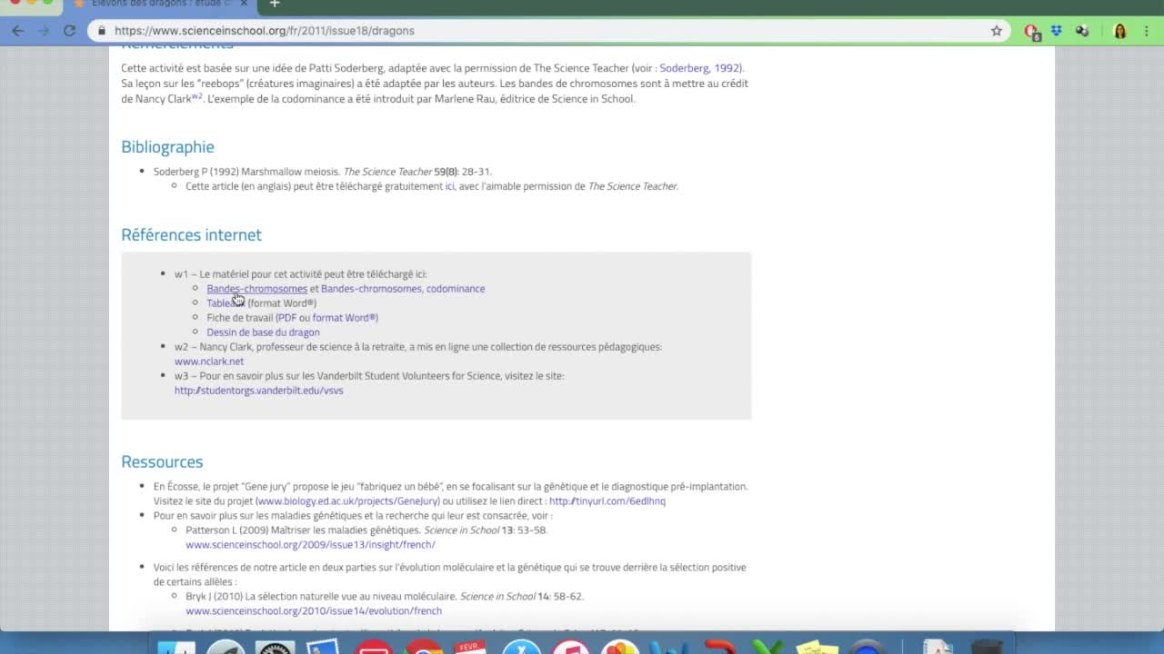
Task: Open Bandes-chromosomes, codominance link
Action: click(x=403, y=289)
